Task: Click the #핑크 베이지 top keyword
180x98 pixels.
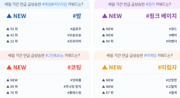Action: point(161,16)
